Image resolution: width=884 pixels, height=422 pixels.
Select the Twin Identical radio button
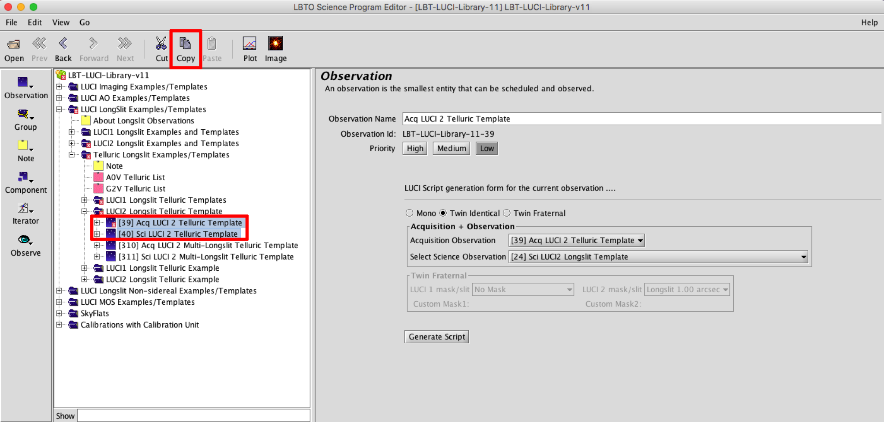[x=443, y=213]
